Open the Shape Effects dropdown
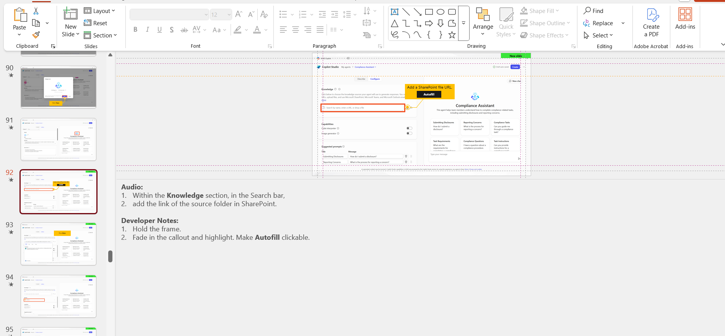725x336 pixels. click(x=545, y=35)
